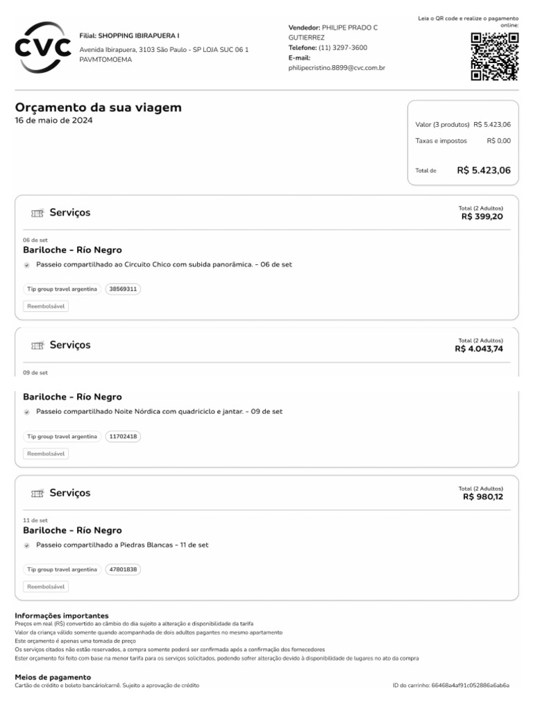Click seller email philipecristino.8899@cvc.com.br

[337, 68]
